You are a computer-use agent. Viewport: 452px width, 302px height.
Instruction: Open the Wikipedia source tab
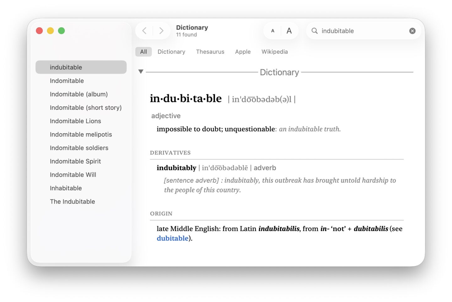[274, 51]
